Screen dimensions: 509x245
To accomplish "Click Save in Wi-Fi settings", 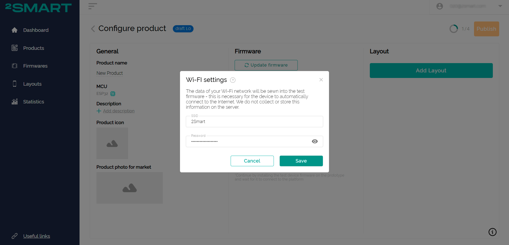I will click(x=301, y=161).
